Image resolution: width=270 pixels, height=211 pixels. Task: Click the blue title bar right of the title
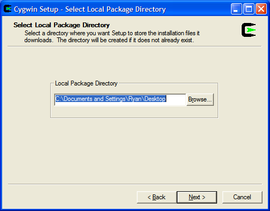[198, 9]
